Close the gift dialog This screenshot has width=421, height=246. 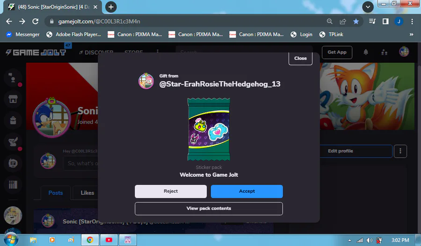[x=300, y=58]
